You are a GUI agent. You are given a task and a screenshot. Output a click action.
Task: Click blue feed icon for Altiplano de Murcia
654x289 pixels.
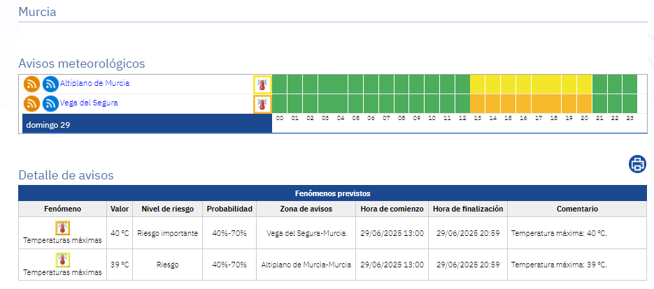coord(50,84)
